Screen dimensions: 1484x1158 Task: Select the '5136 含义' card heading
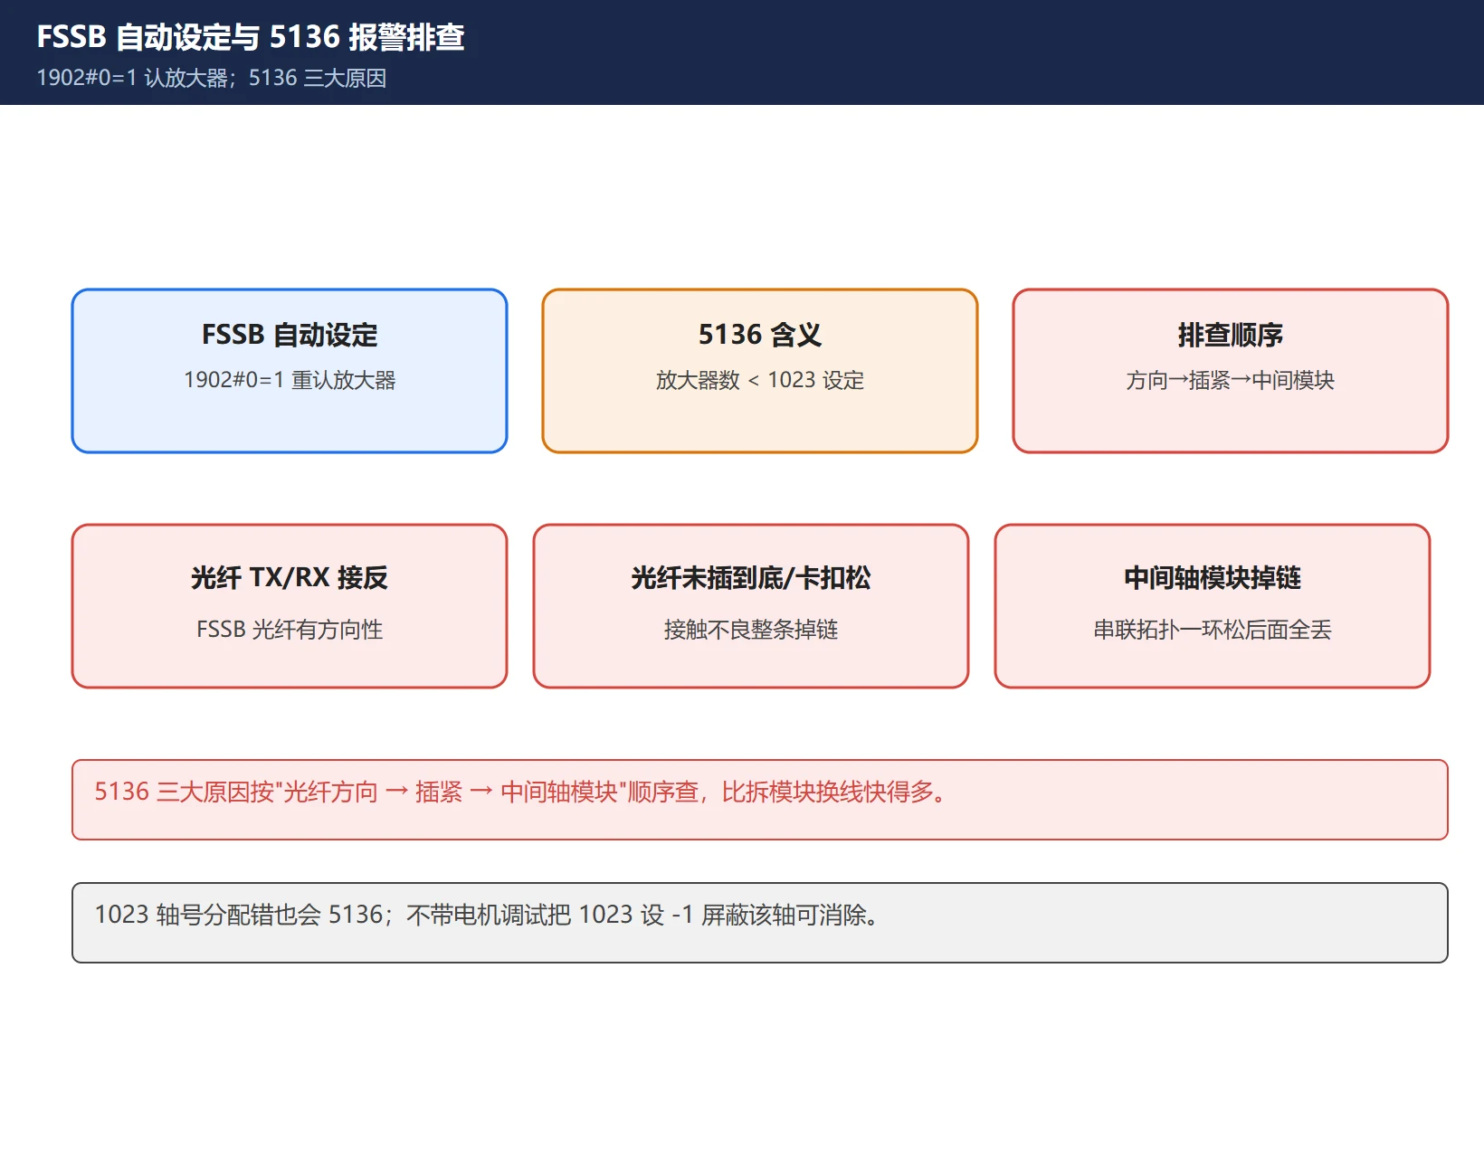pos(760,335)
